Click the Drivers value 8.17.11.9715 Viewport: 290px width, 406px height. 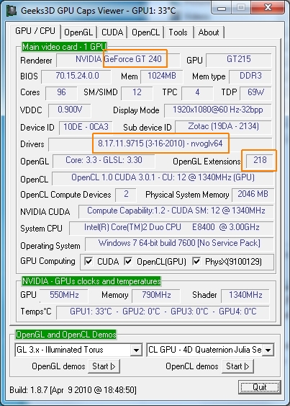coord(160,144)
